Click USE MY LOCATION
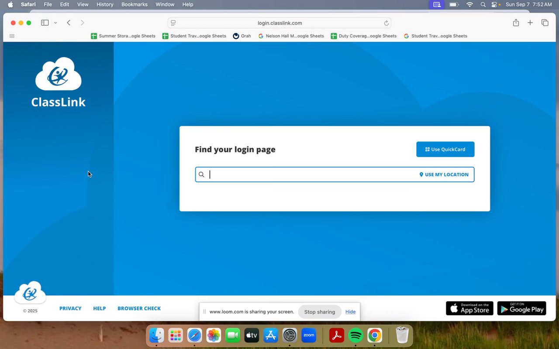 444,174
